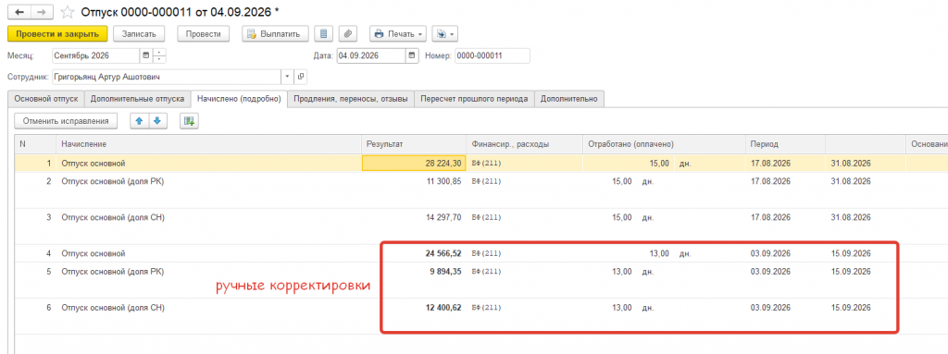This screenshot has height=354, width=948.
Task: Open the document movements report icon
Action: coord(324,34)
